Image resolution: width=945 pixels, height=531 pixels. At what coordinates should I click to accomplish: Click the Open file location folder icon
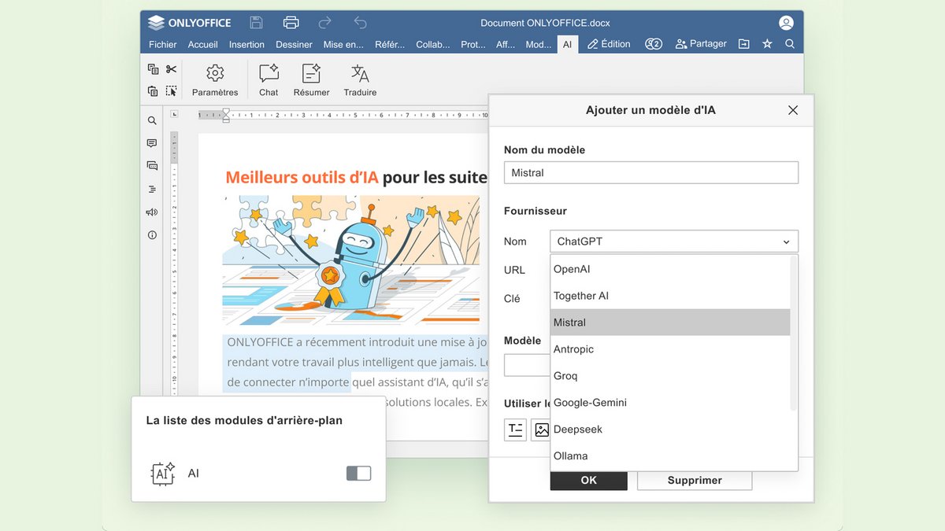(743, 44)
